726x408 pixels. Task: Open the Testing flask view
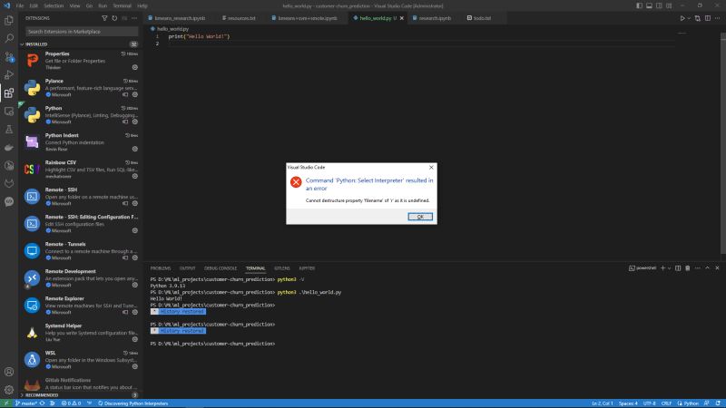(x=9, y=130)
